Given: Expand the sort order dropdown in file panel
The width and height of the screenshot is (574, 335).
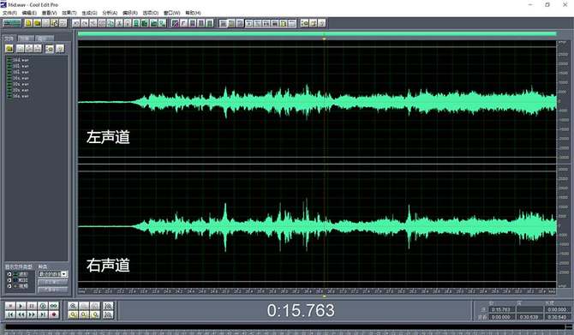Looking at the screenshot, I should [x=64, y=274].
